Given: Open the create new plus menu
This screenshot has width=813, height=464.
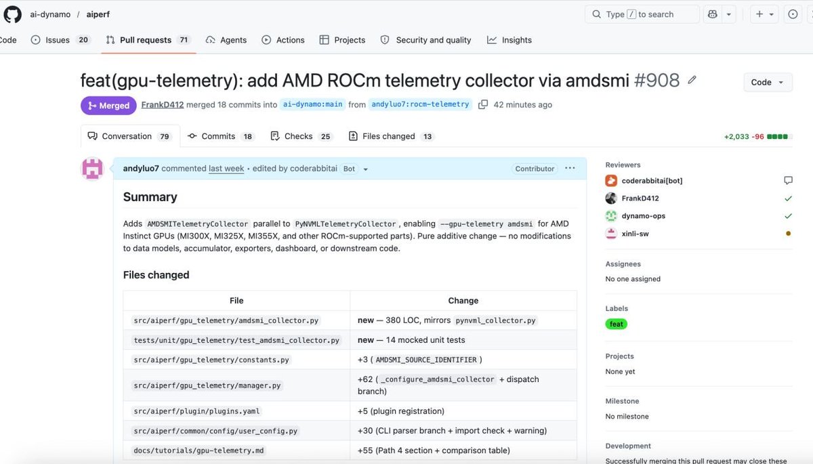Looking at the screenshot, I should point(764,14).
